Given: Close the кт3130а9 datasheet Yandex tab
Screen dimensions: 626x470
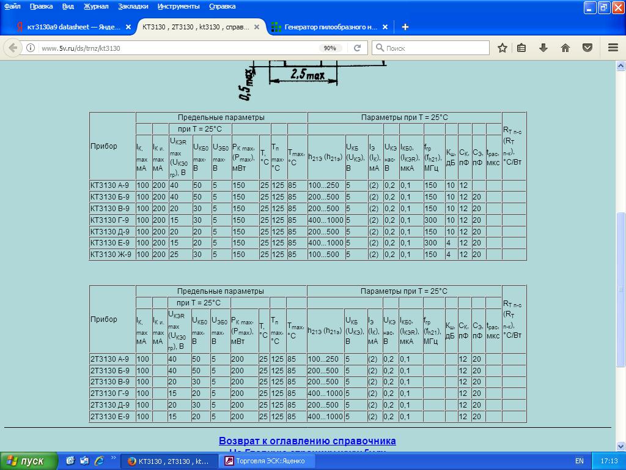Looking at the screenshot, I should click(x=128, y=27).
